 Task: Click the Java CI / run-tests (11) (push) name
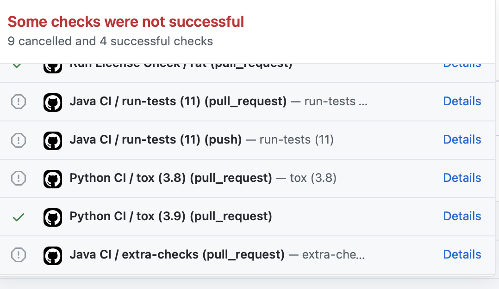156,140
